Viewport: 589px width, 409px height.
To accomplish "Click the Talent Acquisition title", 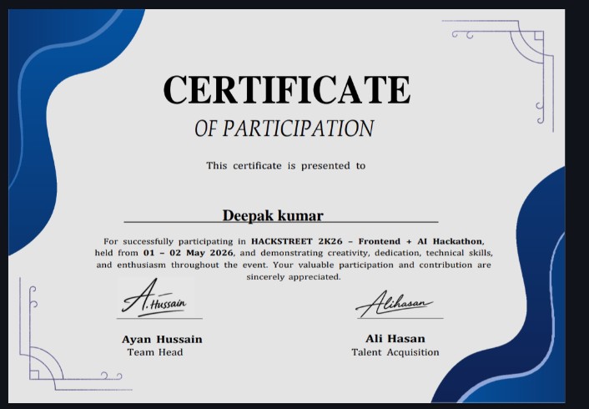I will click(395, 352).
